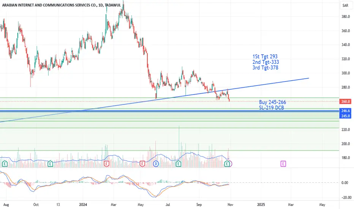Viewport: 354px width, 209px height.
Task: Open the green E earnings marker after Oct
Action: coord(51,164)
